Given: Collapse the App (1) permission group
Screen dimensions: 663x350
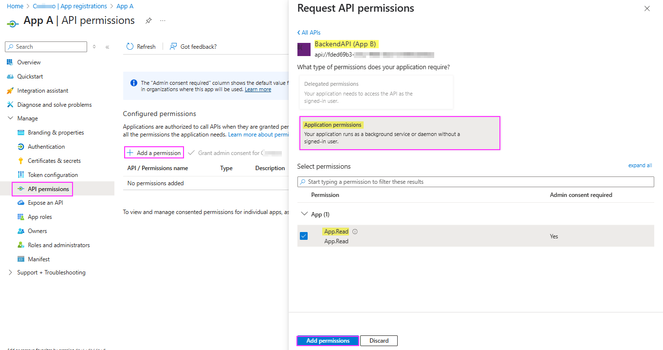Looking at the screenshot, I should pyautogui.click(x=304, y=214).
